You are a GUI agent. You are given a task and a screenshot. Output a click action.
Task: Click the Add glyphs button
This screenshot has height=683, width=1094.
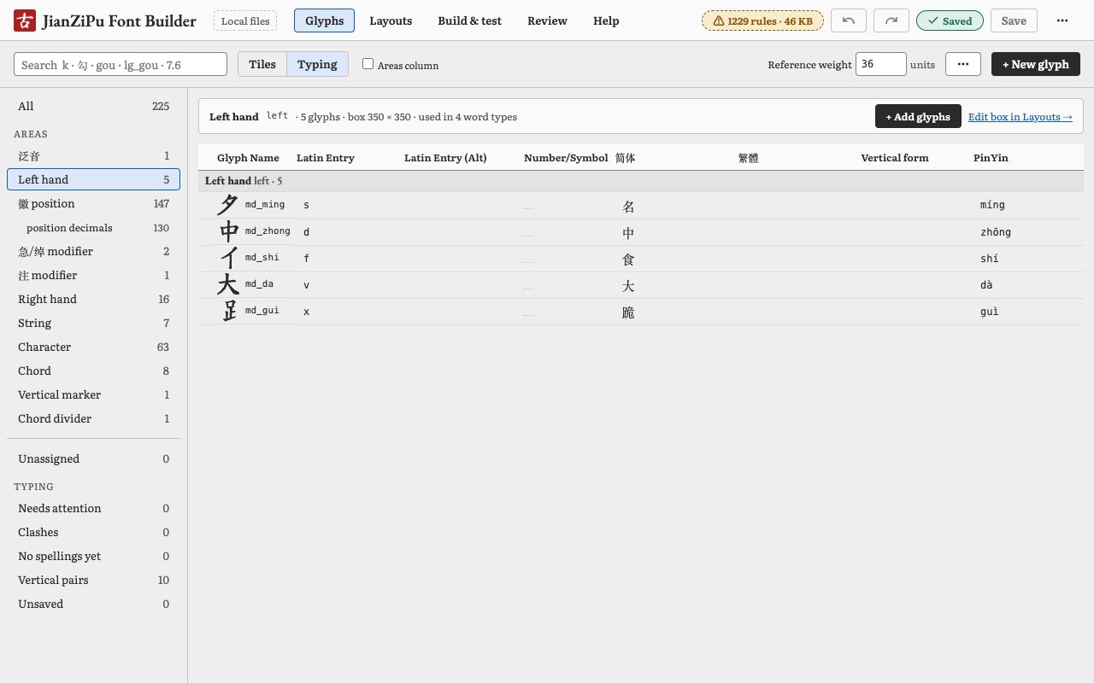[918, 116]
